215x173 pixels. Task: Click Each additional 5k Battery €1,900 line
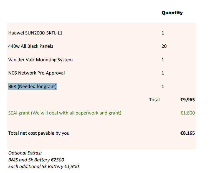click(x=44, y=166)
